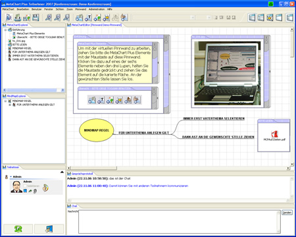Open the MCPAuf2Seiten.pdf attachment

(274, 136)
